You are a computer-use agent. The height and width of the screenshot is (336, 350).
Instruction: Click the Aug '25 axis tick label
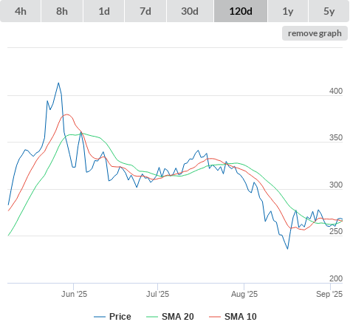pyautogui.click(x=244, y=294)
